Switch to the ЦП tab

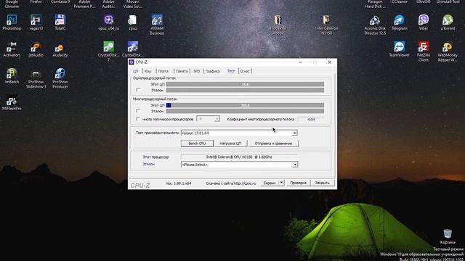coord(136,71)
